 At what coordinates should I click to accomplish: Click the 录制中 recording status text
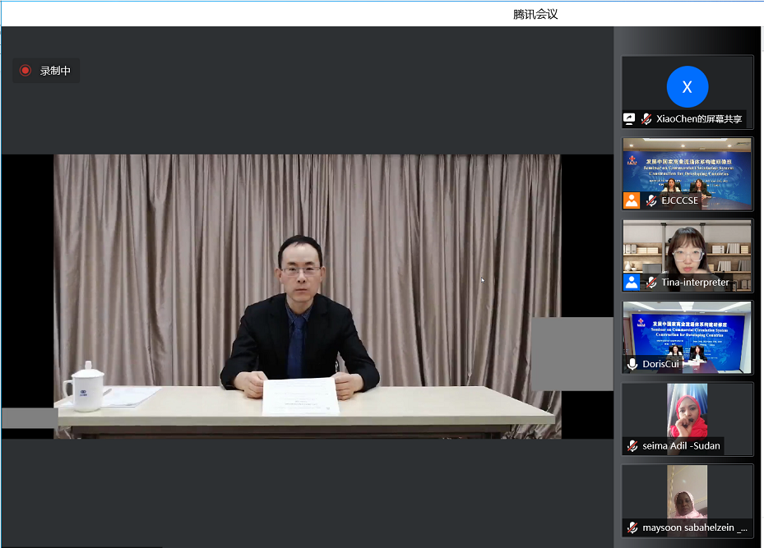pyautogui.click(x=55, y=71)
